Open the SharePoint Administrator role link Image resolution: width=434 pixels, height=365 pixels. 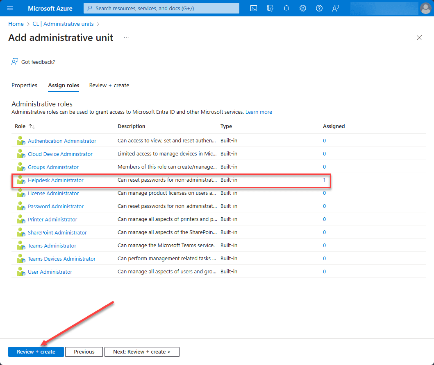pyautogui.click(x=57, y=233)
